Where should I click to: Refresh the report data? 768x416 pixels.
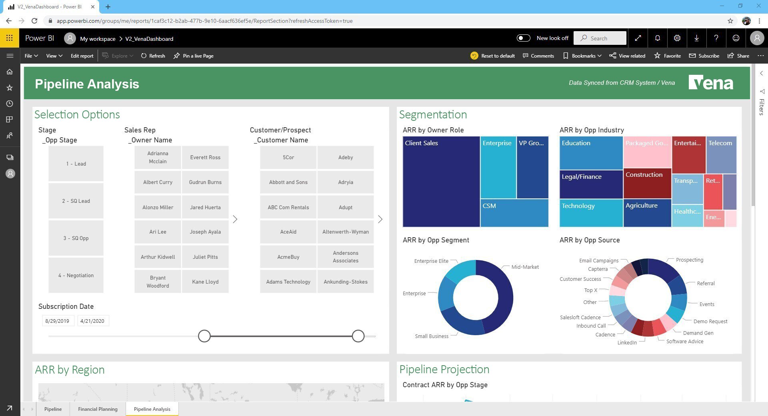tap(153, 56)
